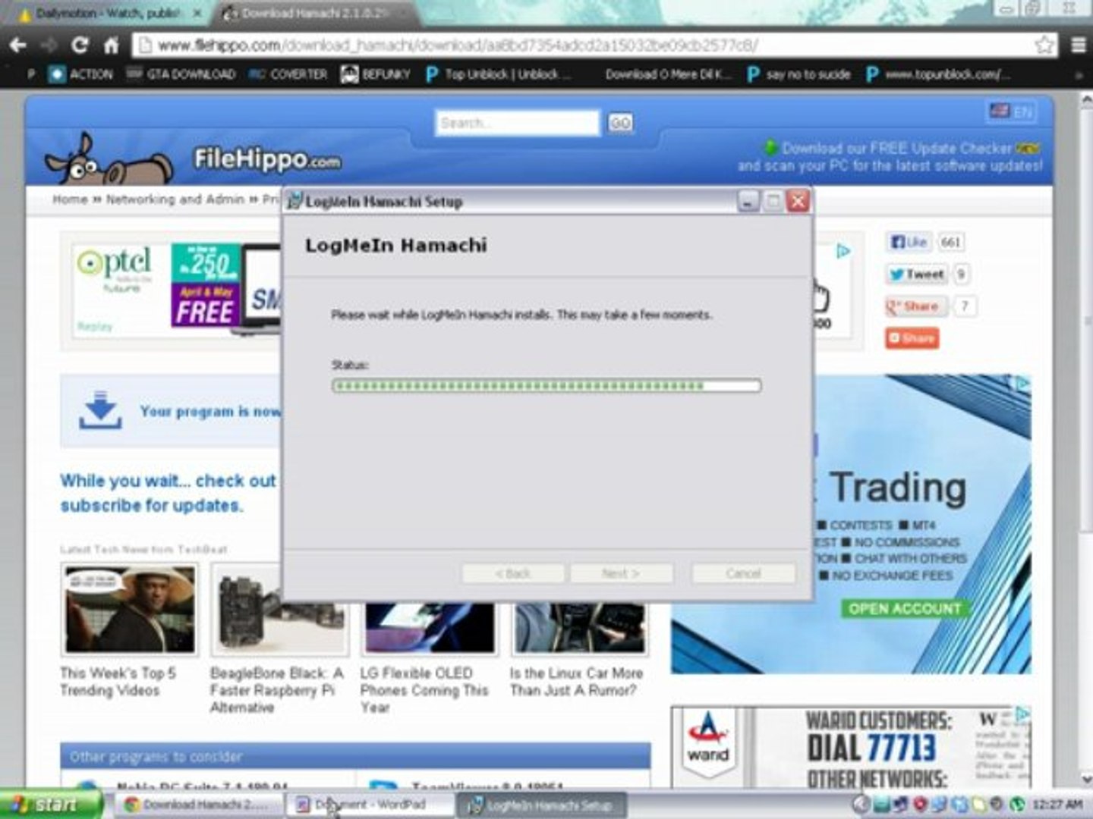Minimize the LogMeIn Hamachi Setup window
This screenshot has height=819, width=1093.
pos(748,202)
